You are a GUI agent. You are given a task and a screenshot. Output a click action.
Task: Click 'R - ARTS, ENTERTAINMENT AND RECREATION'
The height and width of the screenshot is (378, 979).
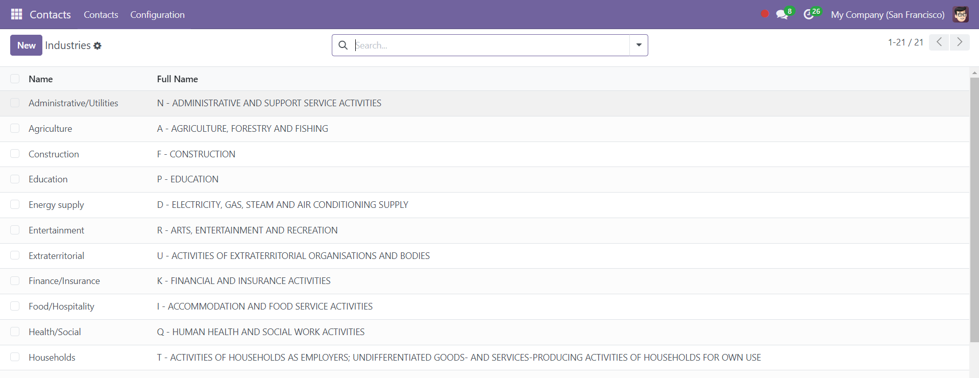click(247, 230)
